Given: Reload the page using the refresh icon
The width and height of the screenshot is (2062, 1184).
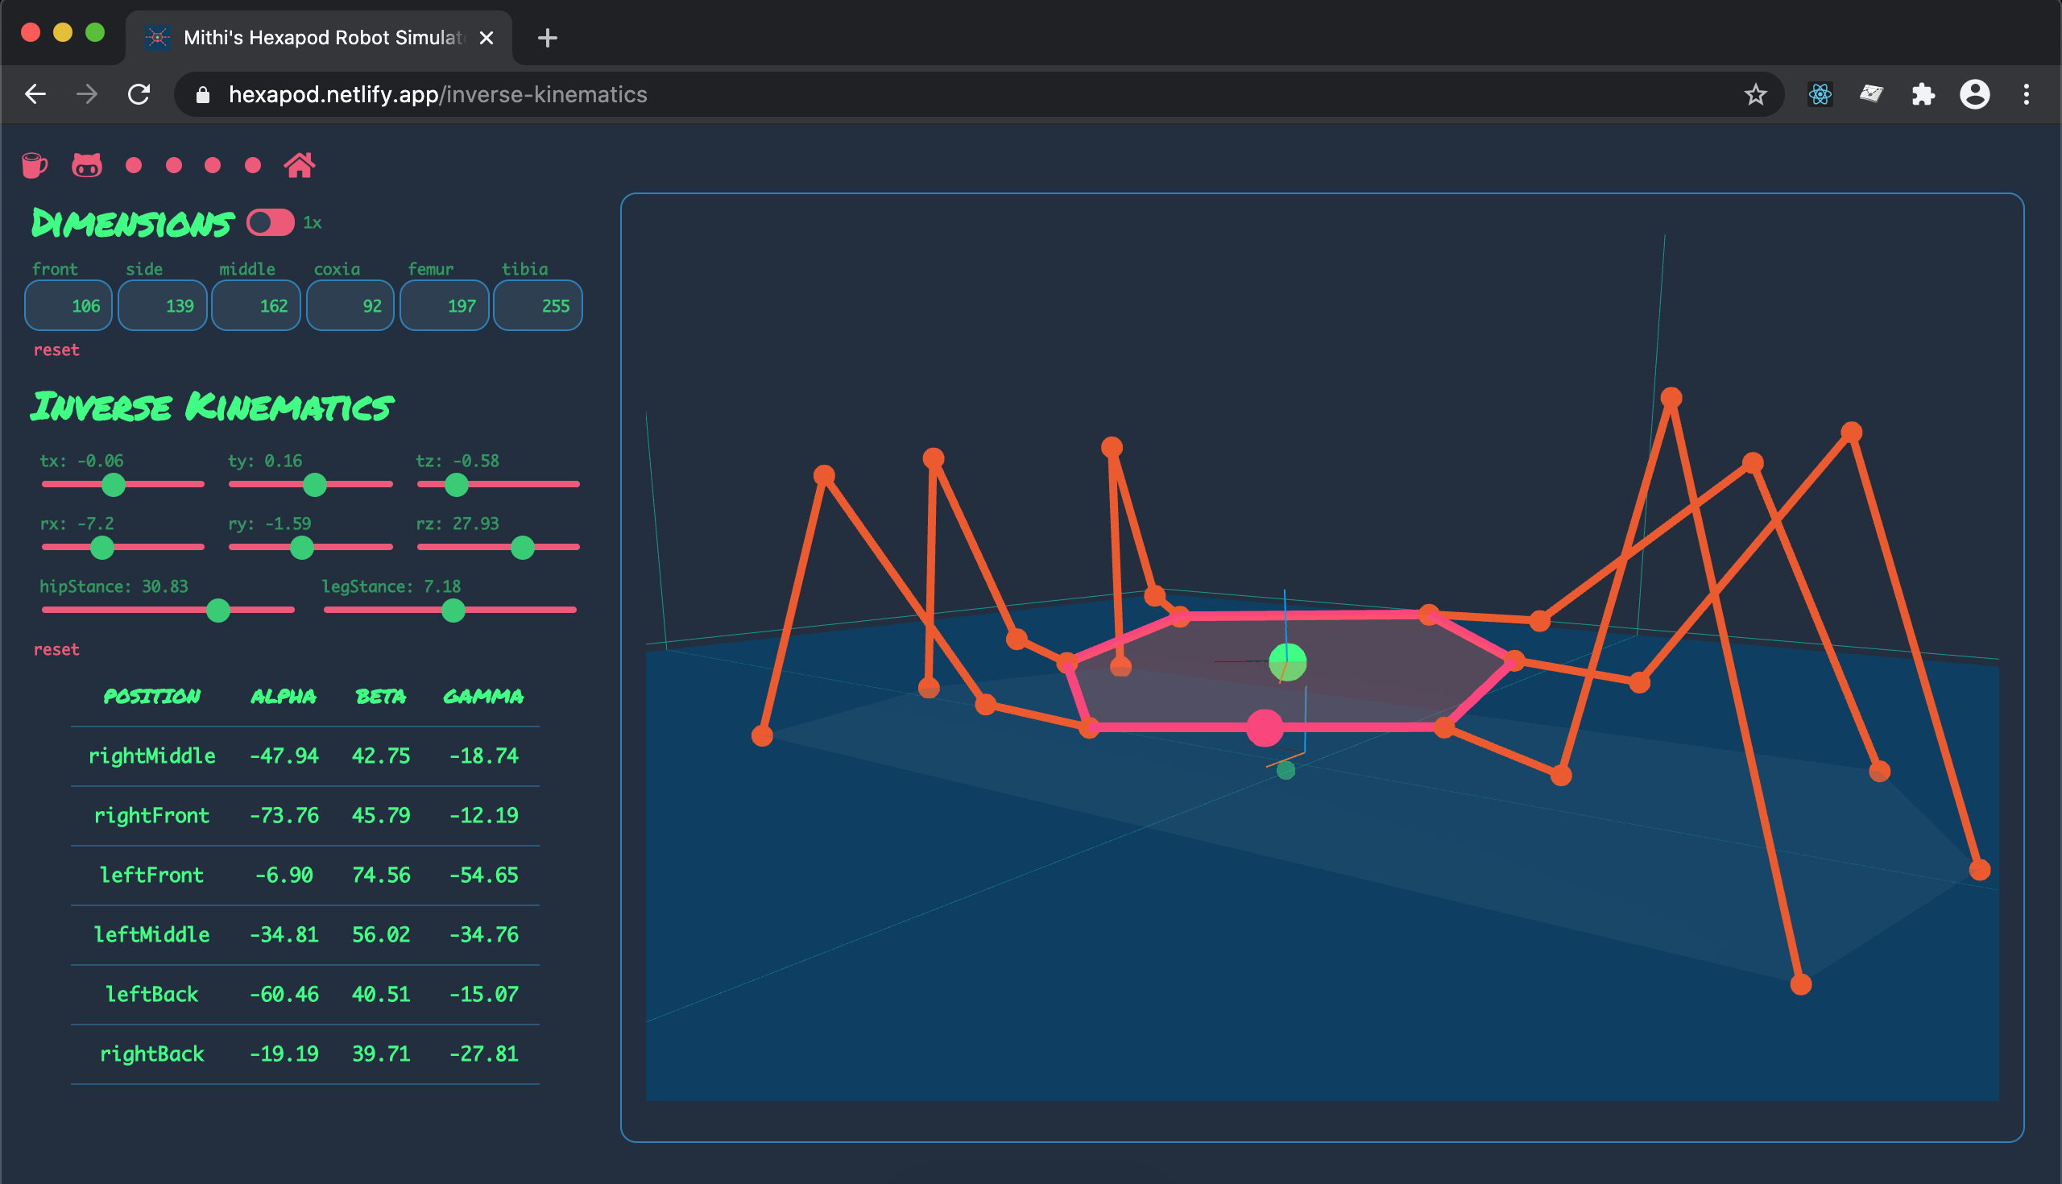Looking at the screenshot, I should pos(139,94).
